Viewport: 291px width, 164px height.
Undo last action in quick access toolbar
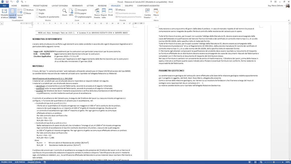click(11, 2)
